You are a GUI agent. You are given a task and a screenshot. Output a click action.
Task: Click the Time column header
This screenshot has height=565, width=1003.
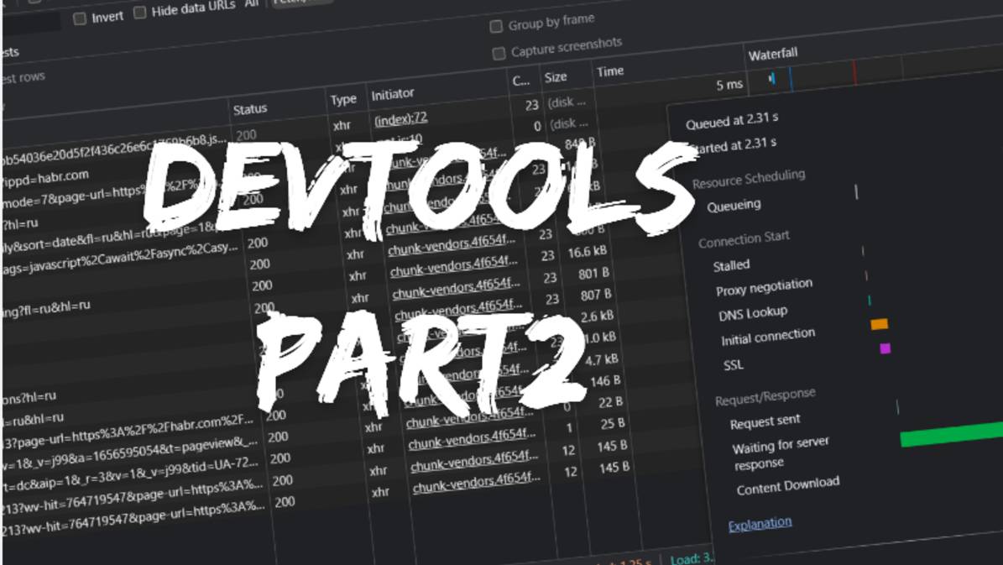[609, 71]
